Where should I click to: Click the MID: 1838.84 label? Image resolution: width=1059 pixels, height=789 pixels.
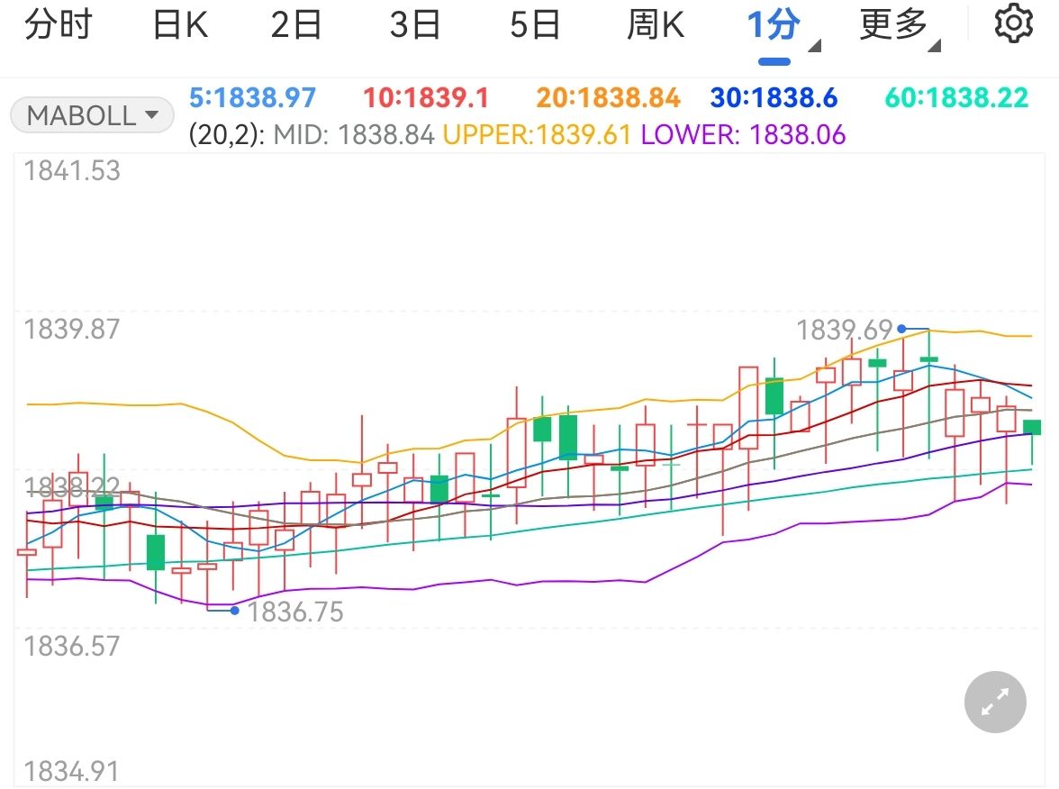point(353,135)
